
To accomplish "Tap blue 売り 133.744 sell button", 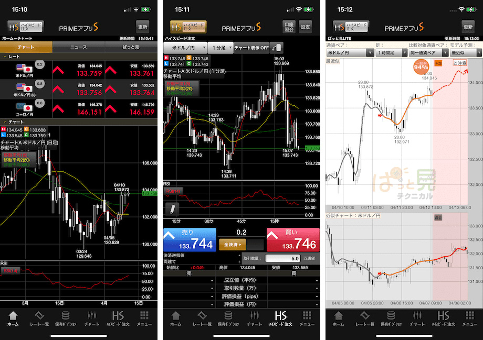I will (190, 239).
